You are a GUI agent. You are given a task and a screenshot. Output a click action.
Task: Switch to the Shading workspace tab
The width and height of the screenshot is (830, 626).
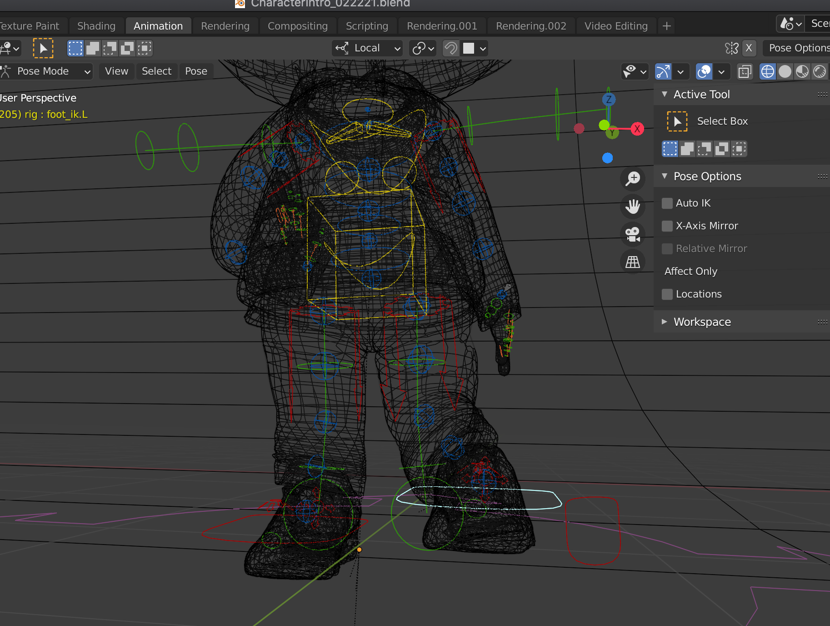point(96,26)
